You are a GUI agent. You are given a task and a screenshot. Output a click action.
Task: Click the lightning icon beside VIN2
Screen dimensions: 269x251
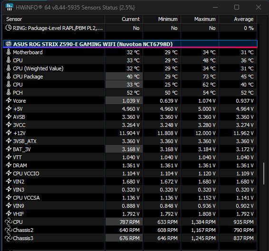(x=9, y=181)
